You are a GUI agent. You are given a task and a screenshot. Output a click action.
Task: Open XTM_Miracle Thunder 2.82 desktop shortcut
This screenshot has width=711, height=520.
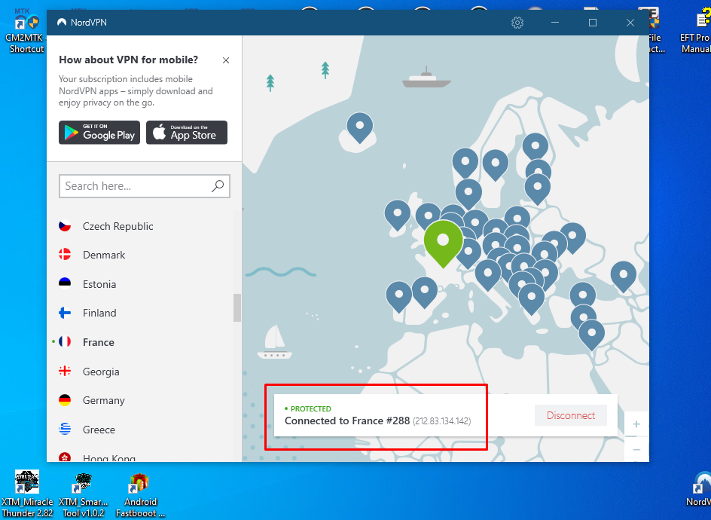point(27,494)
